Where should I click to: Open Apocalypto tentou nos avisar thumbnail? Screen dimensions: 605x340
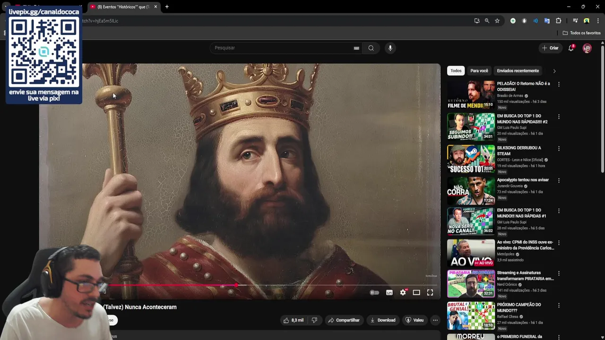click(471, 190)
